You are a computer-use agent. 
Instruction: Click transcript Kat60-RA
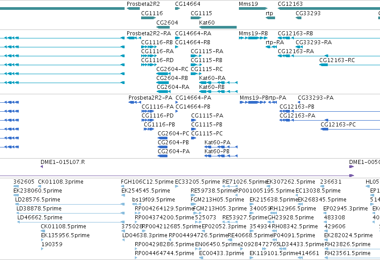click(212, 78)
